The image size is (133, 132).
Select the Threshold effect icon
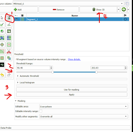point(9,18)
